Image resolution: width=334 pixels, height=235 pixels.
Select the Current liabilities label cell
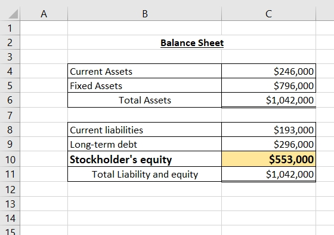click(x=144, y=130)
